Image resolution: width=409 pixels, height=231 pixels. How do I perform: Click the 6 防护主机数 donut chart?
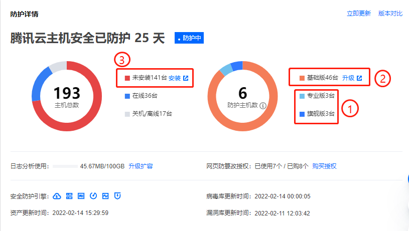pos(242,96)
